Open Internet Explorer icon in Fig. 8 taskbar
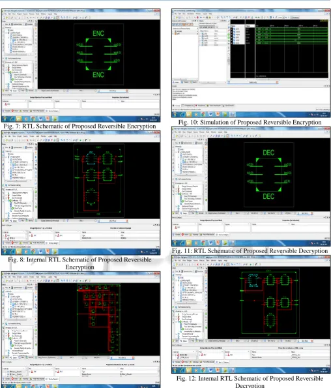This screenshot has width=331, height=388. coord(12,252)
